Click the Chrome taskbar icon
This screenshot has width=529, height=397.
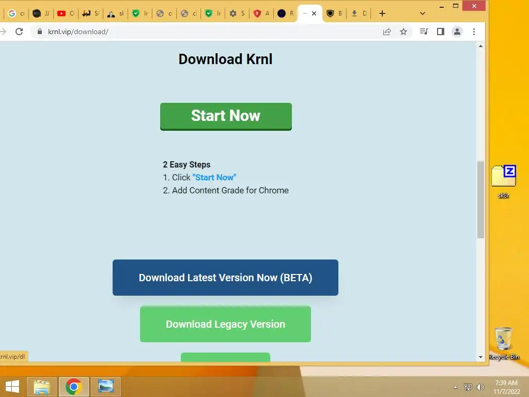click(x=74, y=387)
